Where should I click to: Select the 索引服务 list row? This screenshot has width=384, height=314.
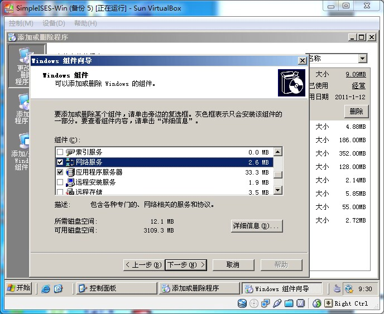coord(164,152)
